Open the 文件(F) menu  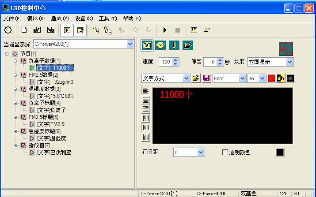tap(12, 19)
